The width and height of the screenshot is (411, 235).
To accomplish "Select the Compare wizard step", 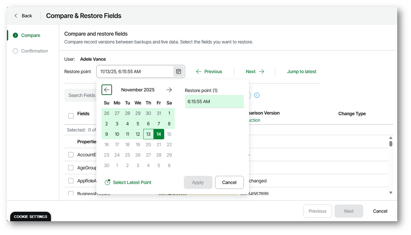I will (31, 35).
